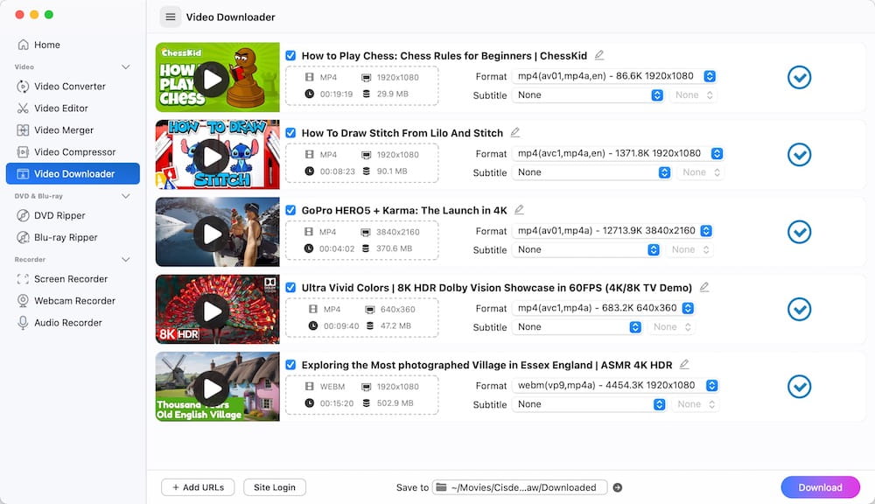The height and width of the screenshot is (504, 875).
Task: Click the Audio Recorder microphone icon
Action: tap(23, 323)
